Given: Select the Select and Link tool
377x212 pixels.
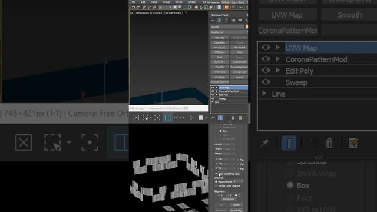Looking at the screenshot, I should tap(144, 7).
